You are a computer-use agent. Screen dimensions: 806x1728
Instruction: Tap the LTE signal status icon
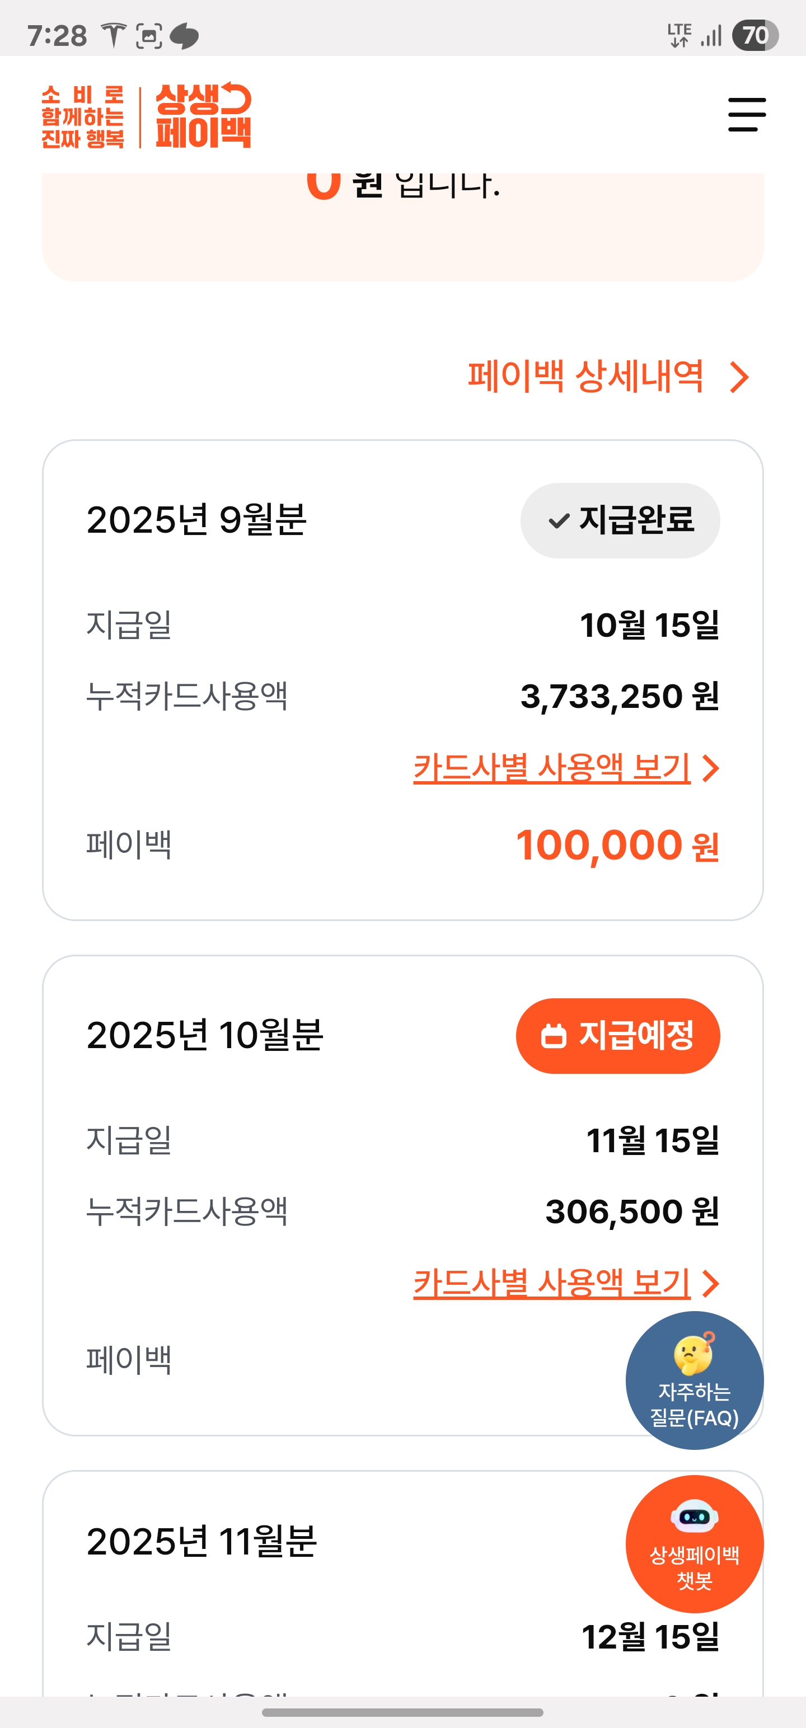(x=679, y=35)
